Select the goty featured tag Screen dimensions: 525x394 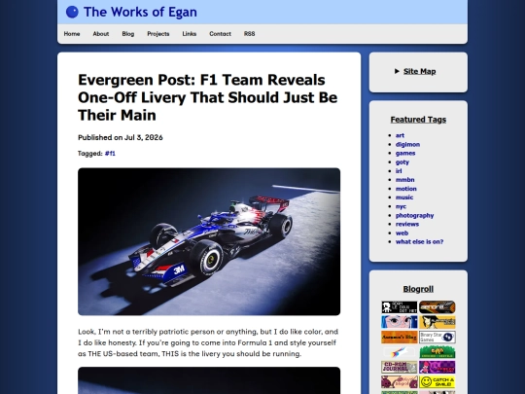click(402, 162)
